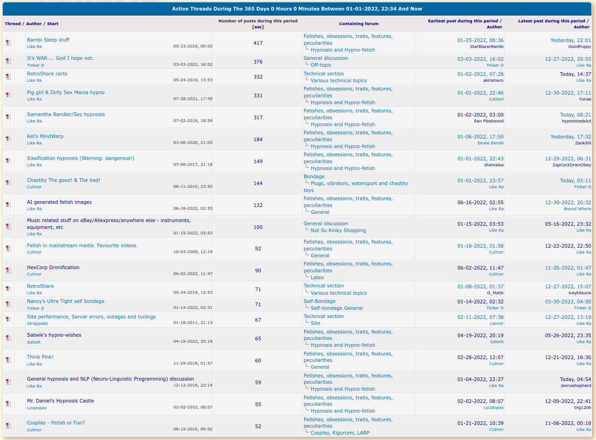Click the thread icon beside RetroShare certs

tap(8, 77)
